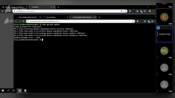Select the active Linux Academy Web Terminal tab

83,17
